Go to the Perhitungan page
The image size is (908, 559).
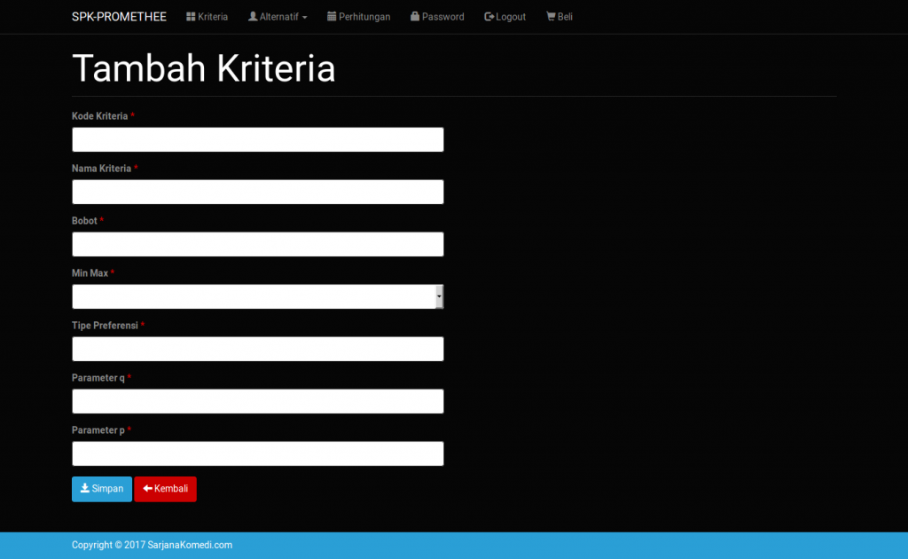click(x=359, y=17)
